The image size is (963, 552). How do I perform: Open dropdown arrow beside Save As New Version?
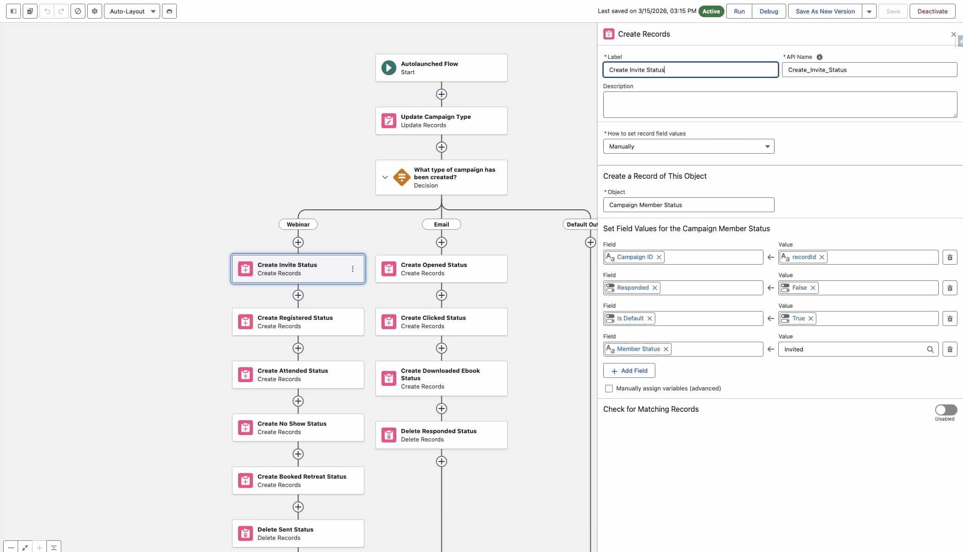click(x=869, y=11)
